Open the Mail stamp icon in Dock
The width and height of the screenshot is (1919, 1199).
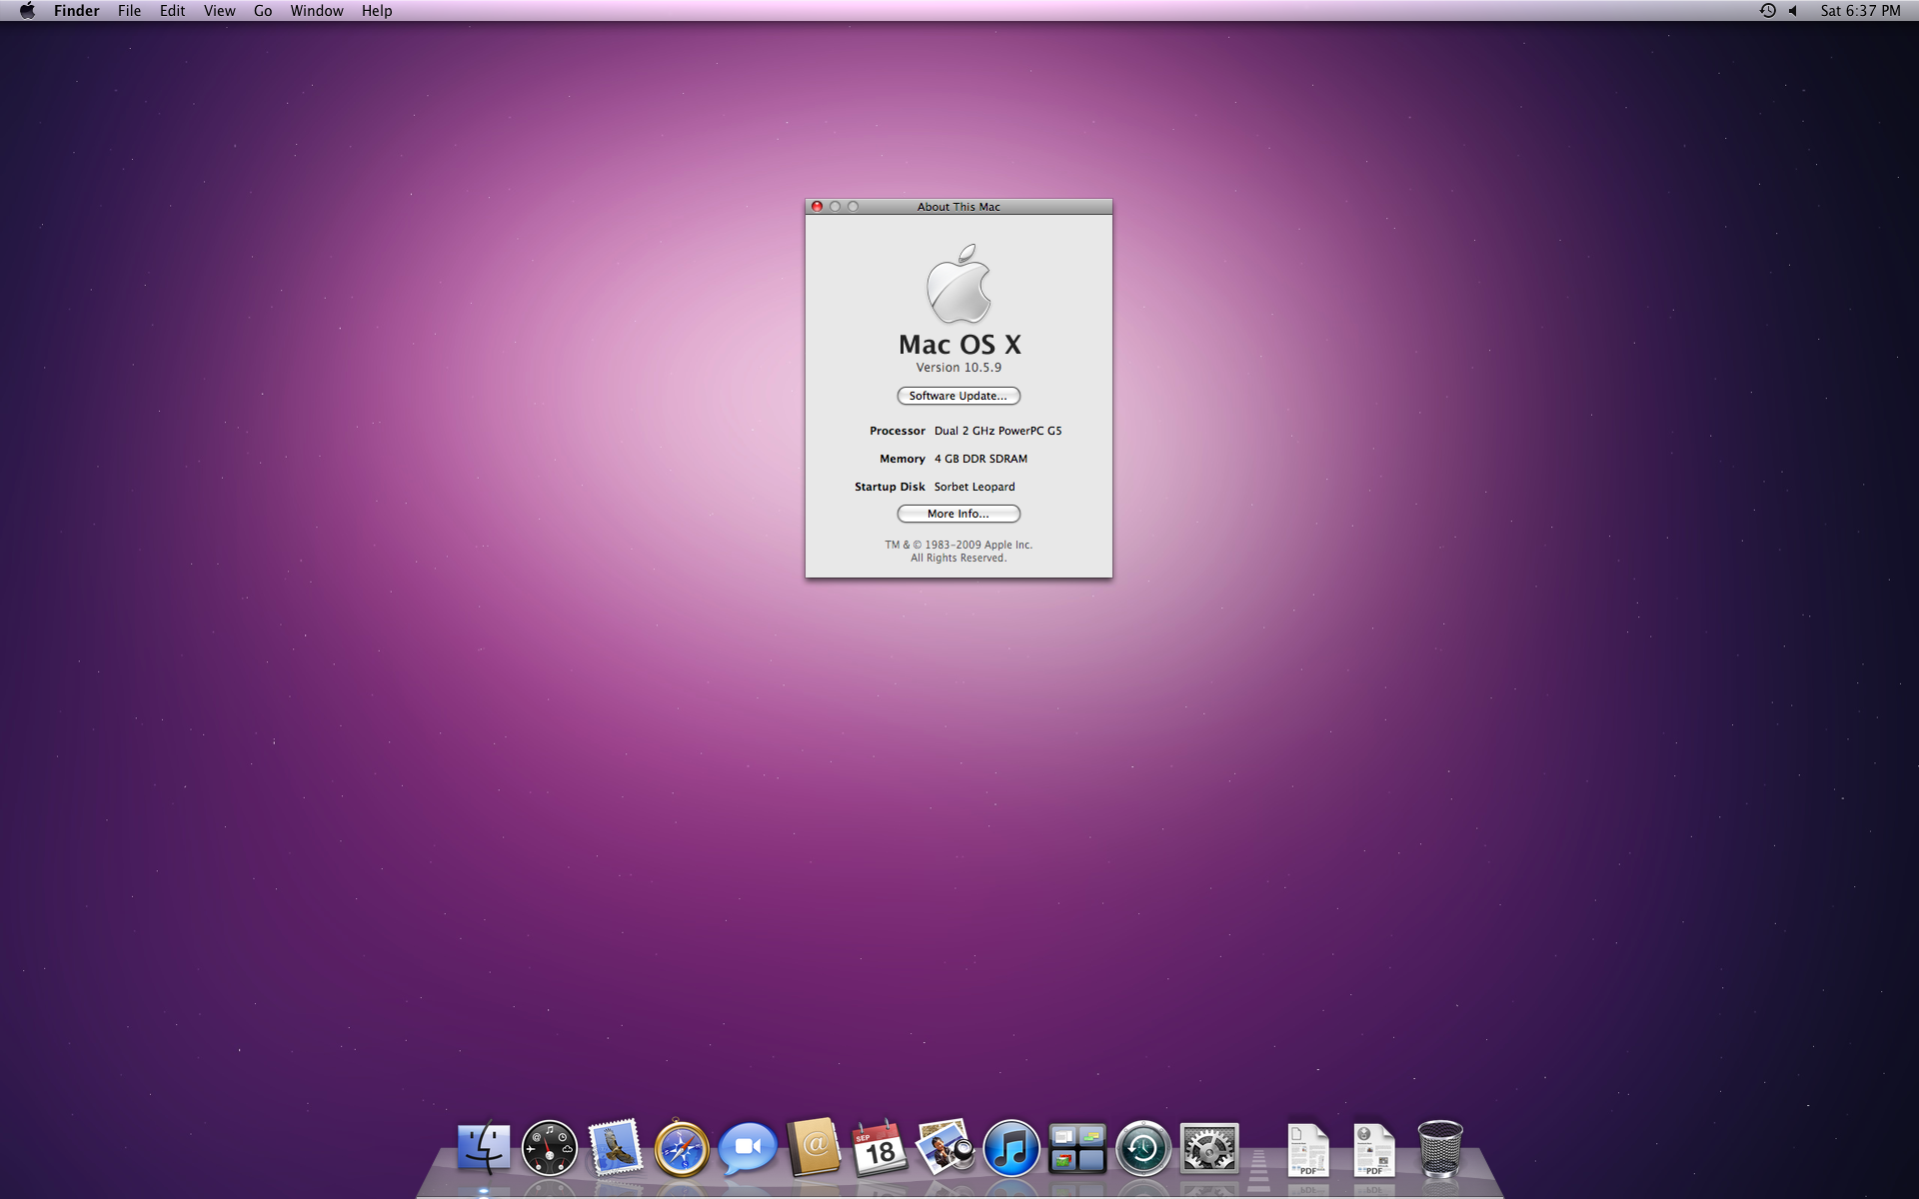tap(616, 1147)
